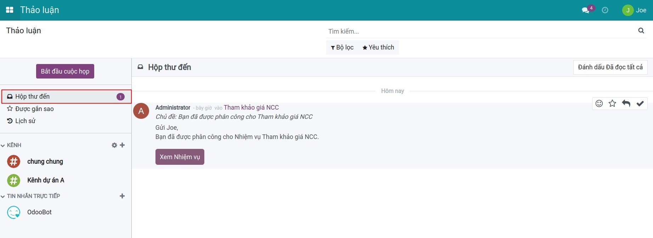Open the Yêu thích favorites dropdown
Screen dimensions: 653x238
tap(378, 47)
